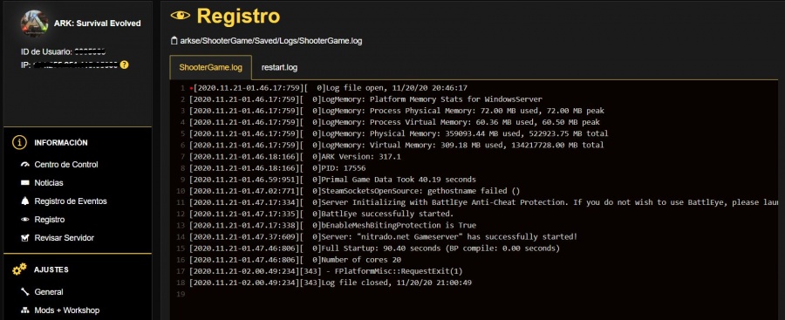Click the 'Number of cores 20' line
The image size is (785, 320).
295,260
